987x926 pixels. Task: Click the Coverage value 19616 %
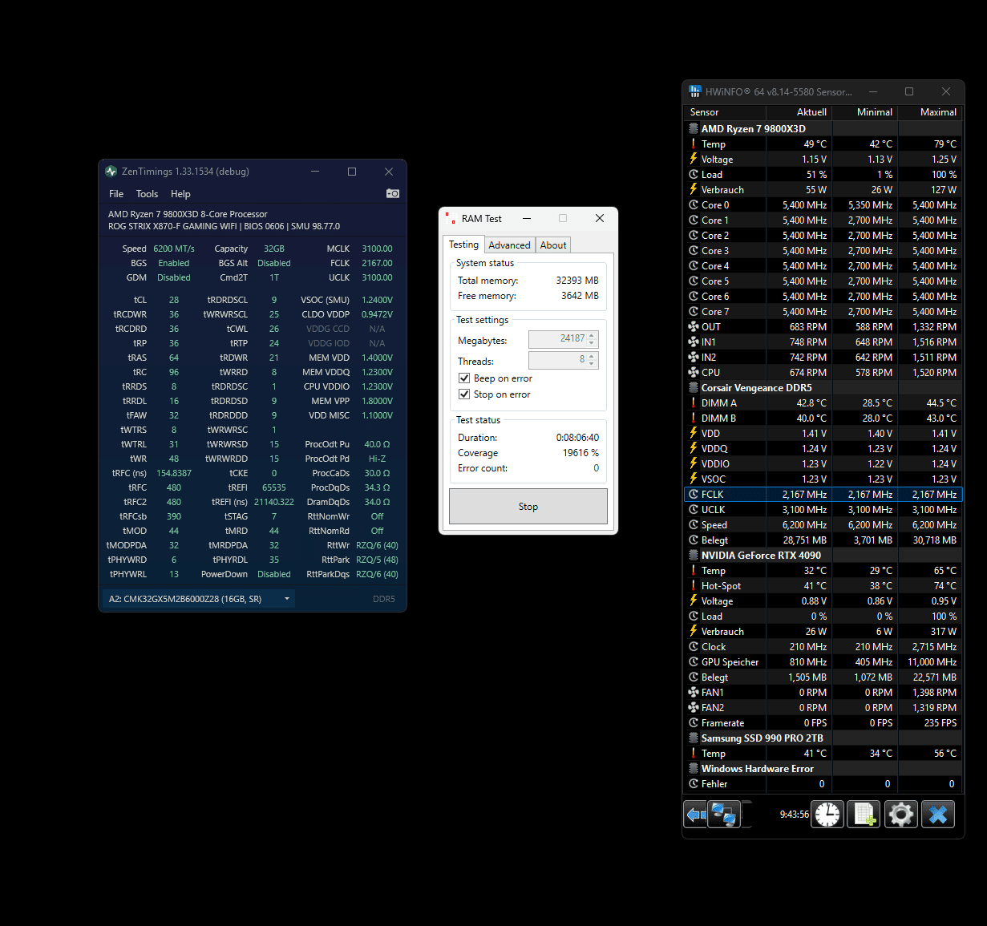580,453
